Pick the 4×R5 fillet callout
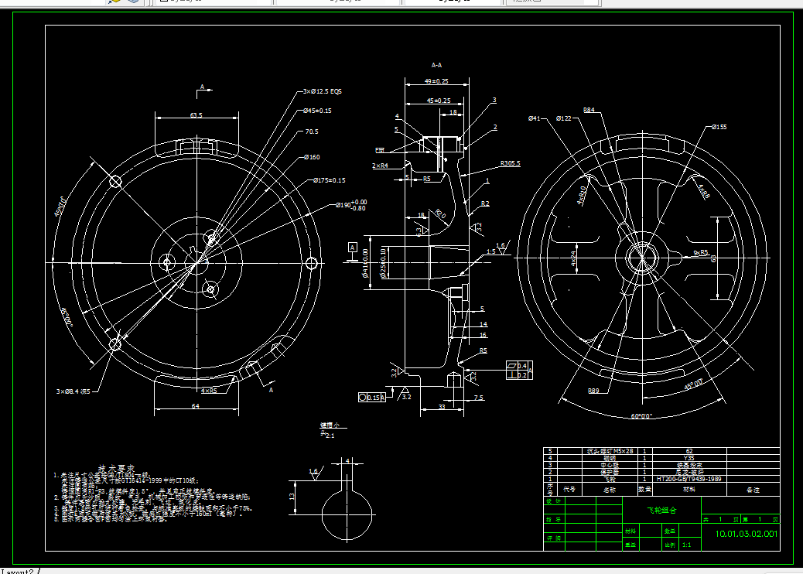This screenshot has width=803, height=574. [x=209, y=391]
